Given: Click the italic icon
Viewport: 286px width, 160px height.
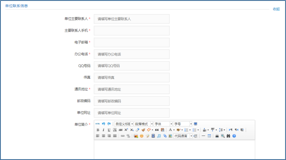Looking at the screenshot, I should (x=104, y=130).
